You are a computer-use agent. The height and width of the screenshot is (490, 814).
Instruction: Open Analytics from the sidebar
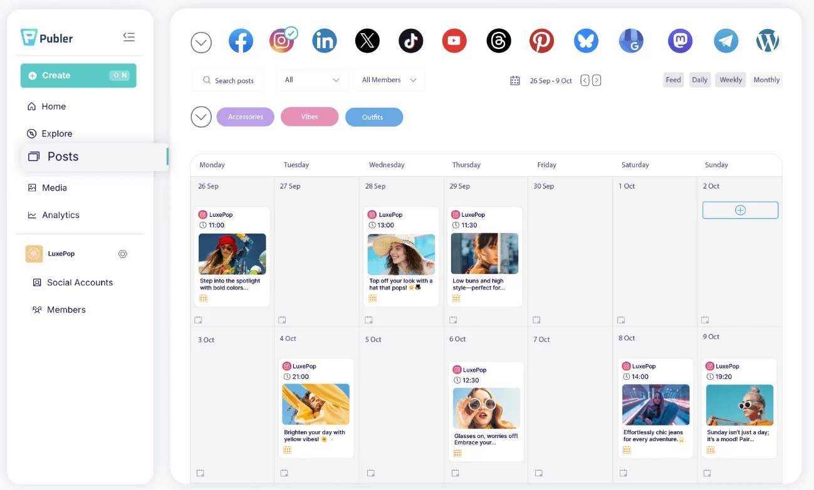point(61,215)
